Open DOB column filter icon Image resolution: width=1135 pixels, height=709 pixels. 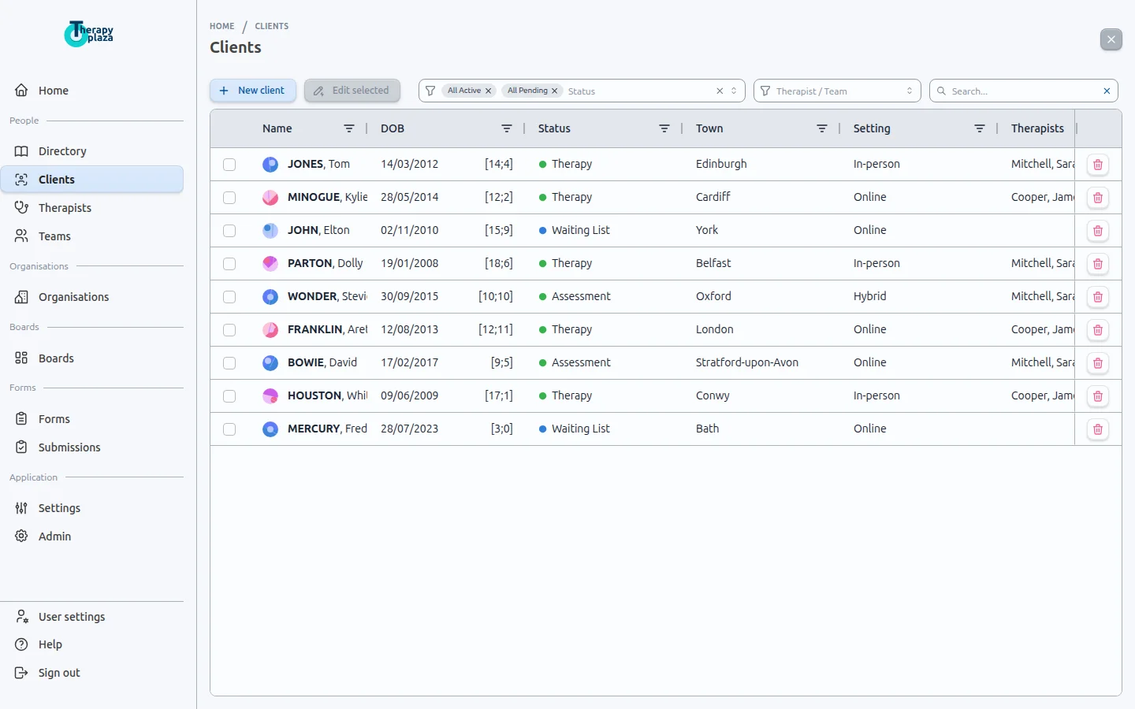click(507, 128)
